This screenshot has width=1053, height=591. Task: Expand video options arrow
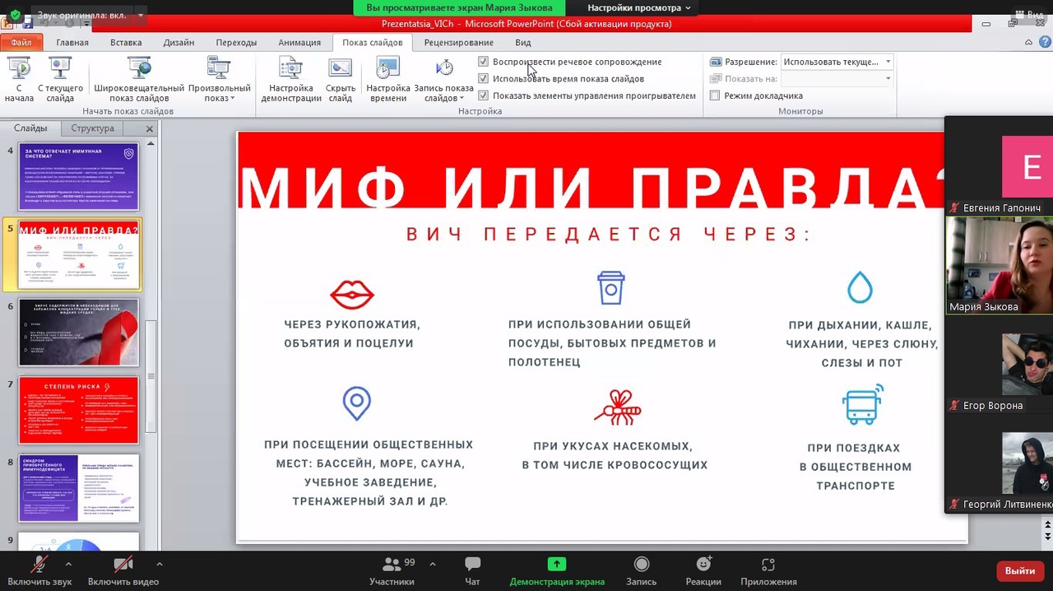159,565
